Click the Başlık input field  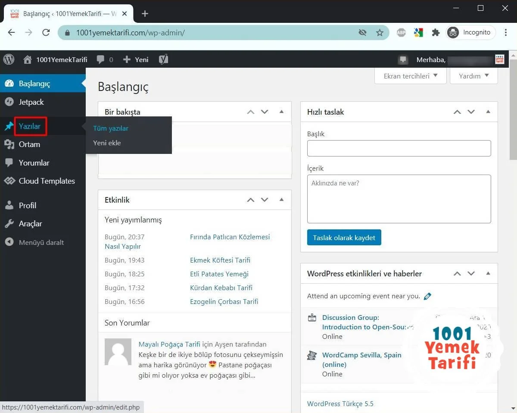click(399, 148)
